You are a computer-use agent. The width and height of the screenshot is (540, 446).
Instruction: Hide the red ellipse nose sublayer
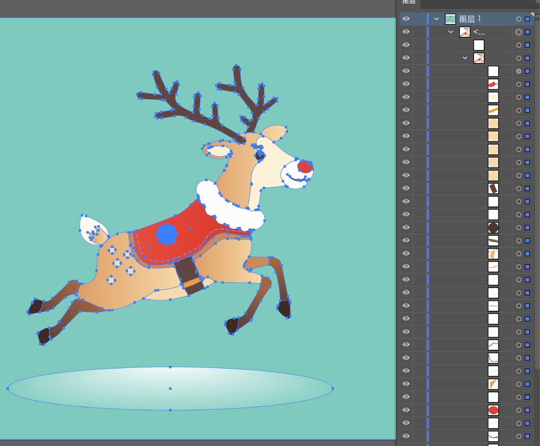(x=406, y=410)
